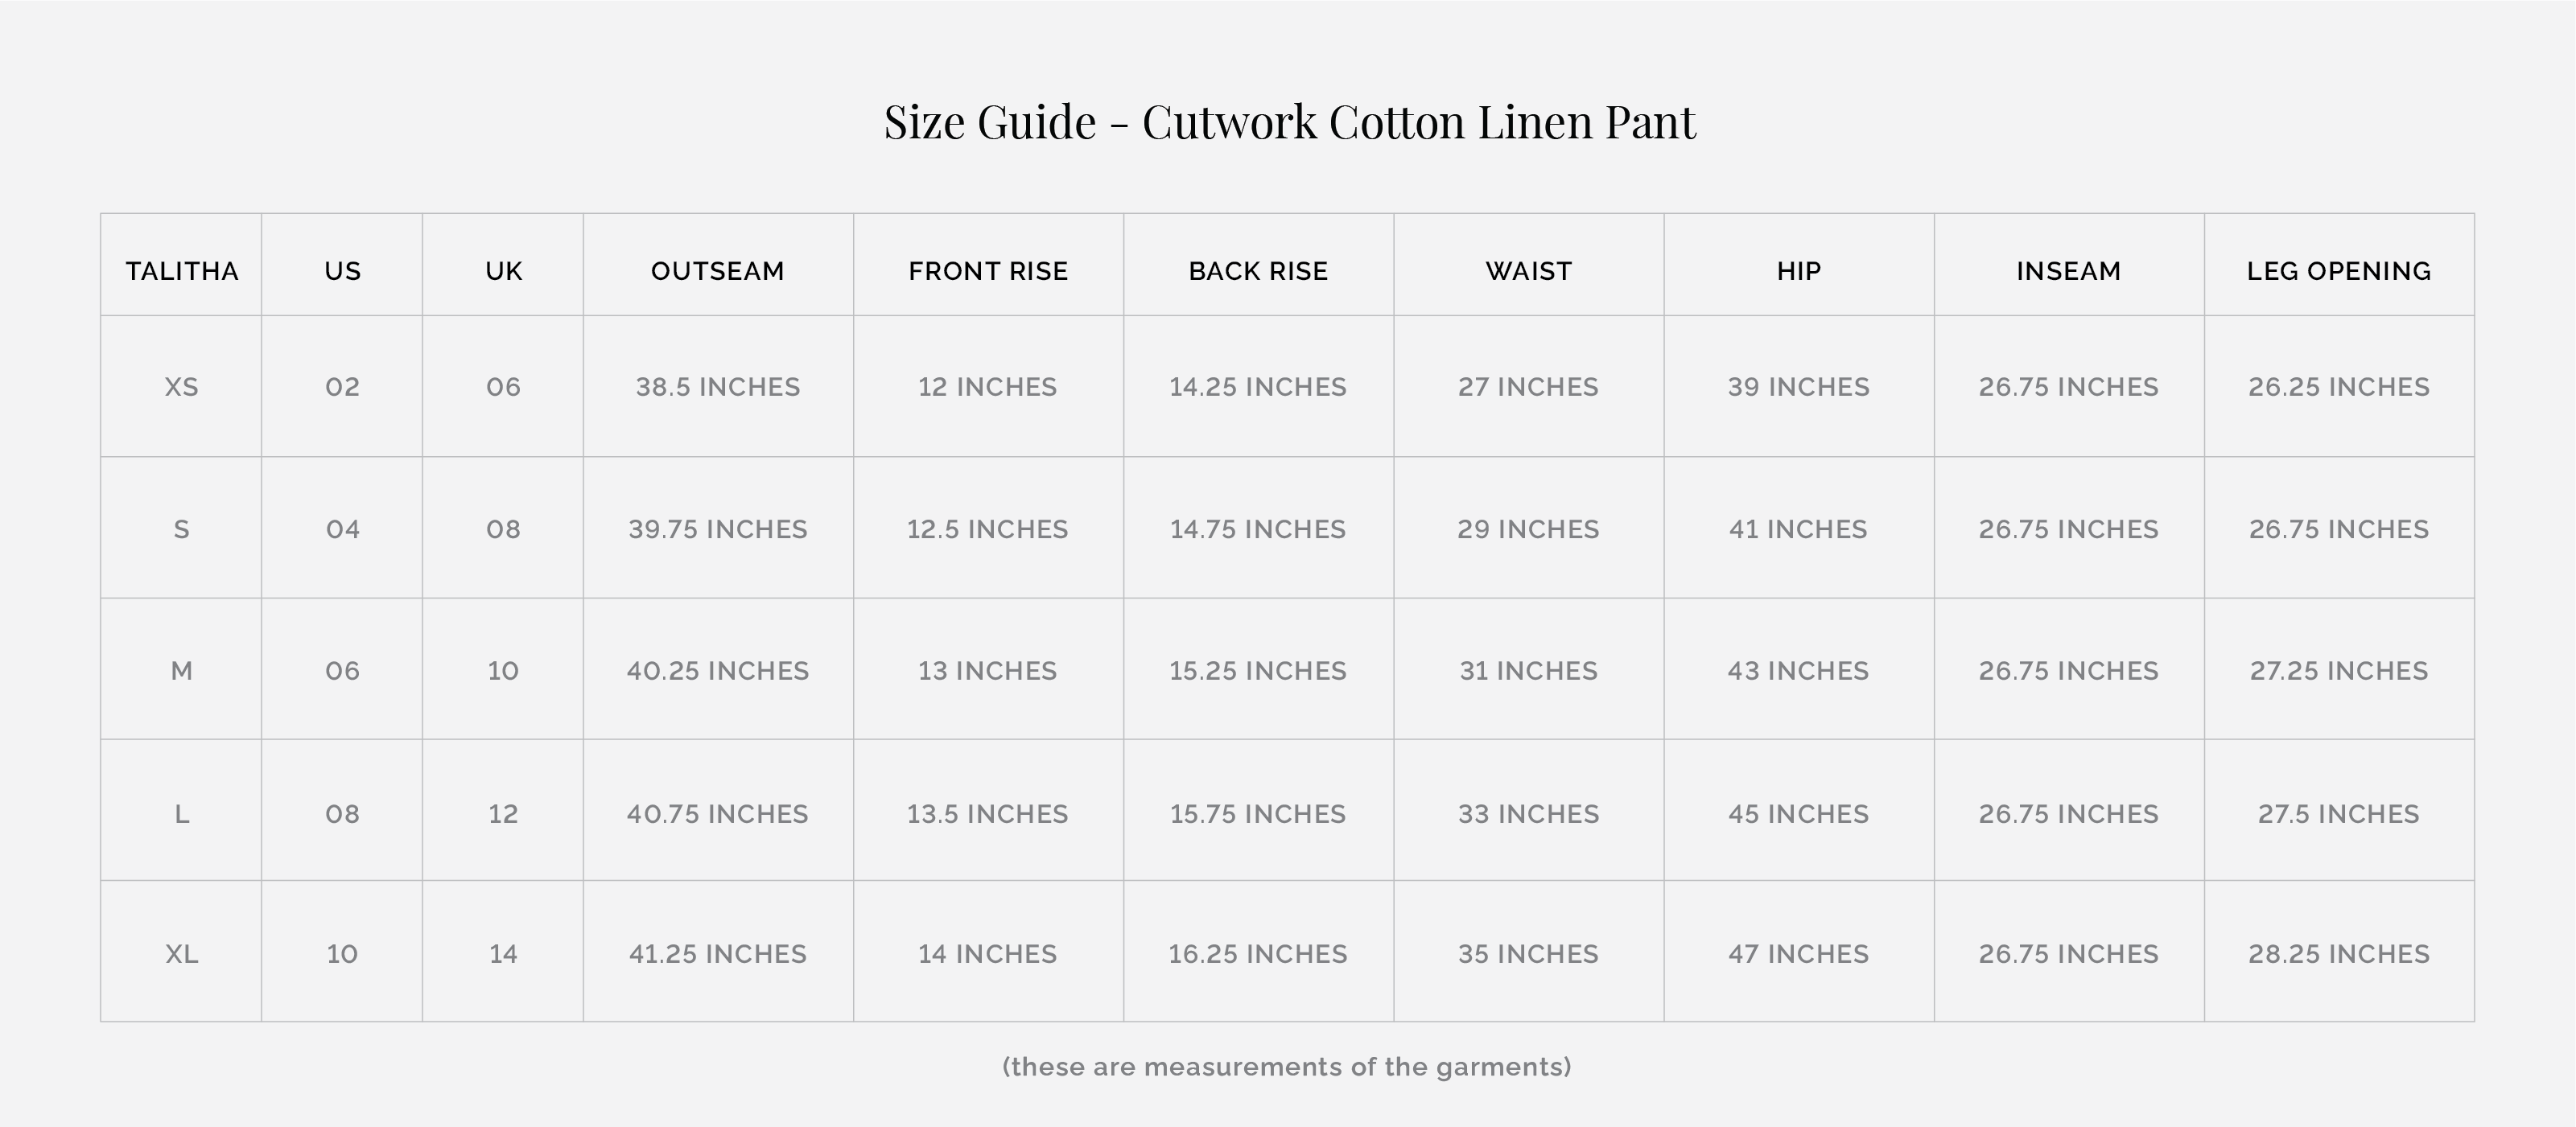Select the 33 INCHES waist cell
2576x1127 pixels.
tap(1528, 814)
